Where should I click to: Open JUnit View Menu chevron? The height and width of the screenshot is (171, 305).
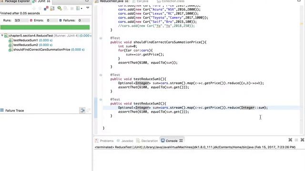[88, 8]
